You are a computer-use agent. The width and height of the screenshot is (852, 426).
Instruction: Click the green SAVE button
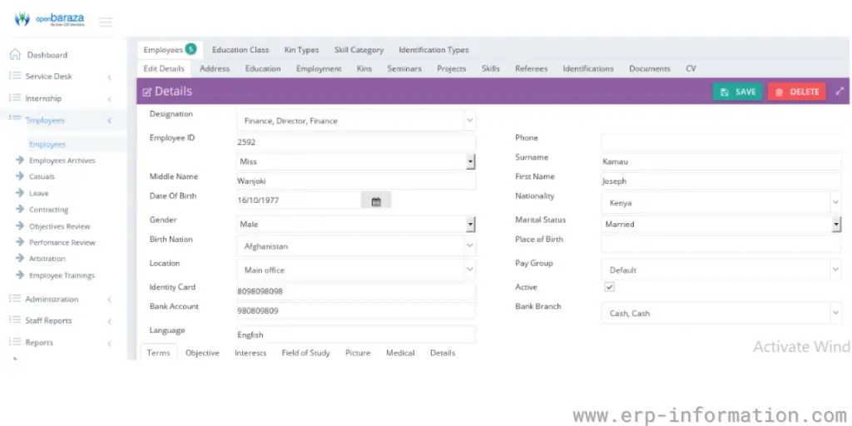coord(738,92)
